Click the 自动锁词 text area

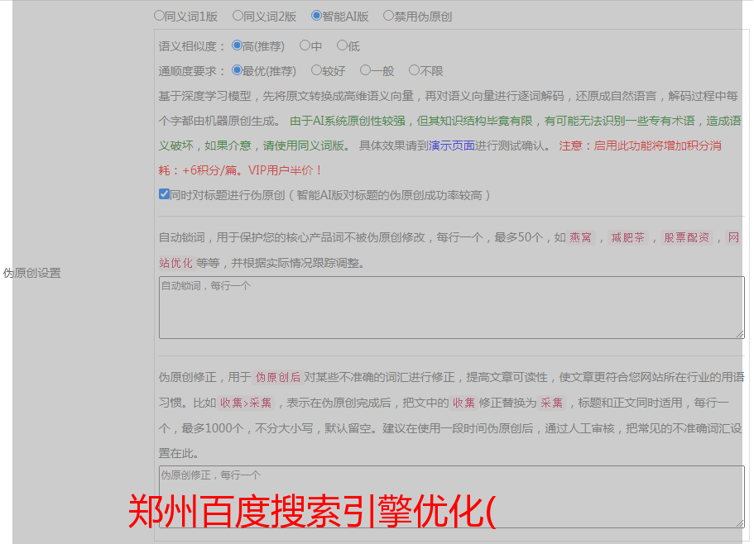[x=452, y=308]
